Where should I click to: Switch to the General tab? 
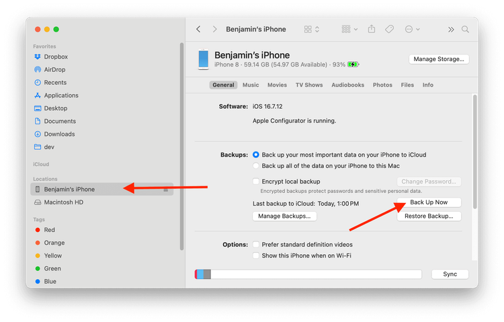pos(223,85)
